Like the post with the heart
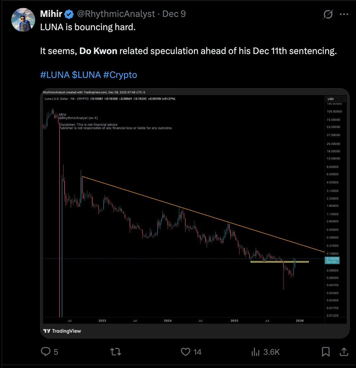 click(x=186, y=352)
